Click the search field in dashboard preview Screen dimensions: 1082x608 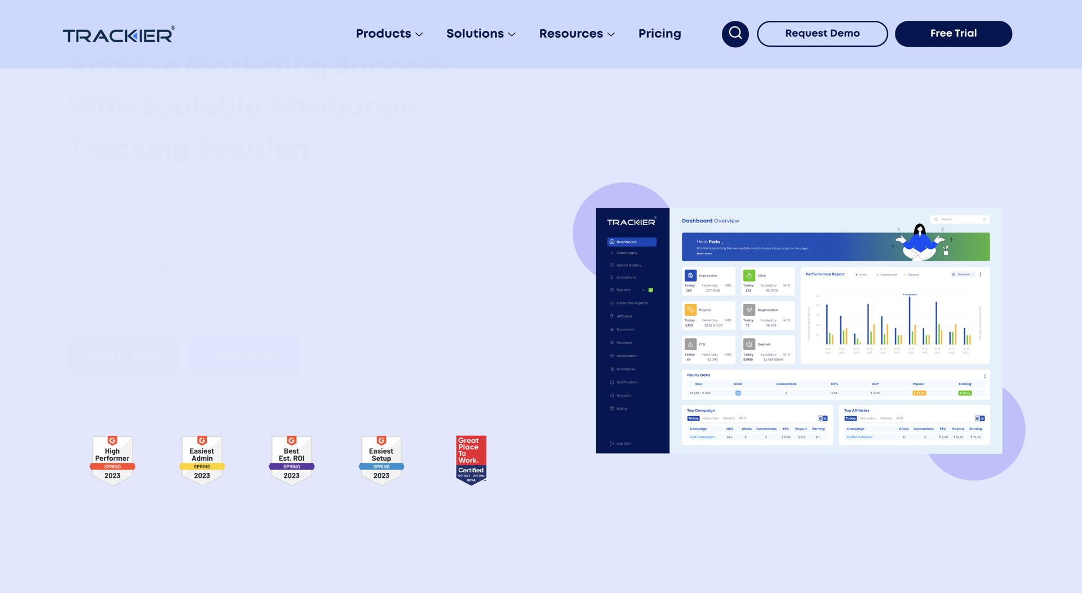pos(959,220)
